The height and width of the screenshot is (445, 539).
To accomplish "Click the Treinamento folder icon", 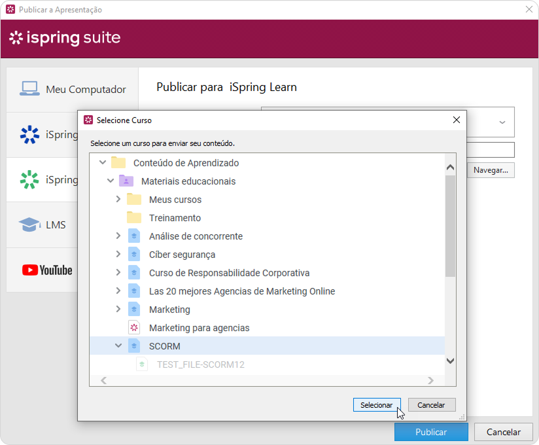I will coord(134,218).
